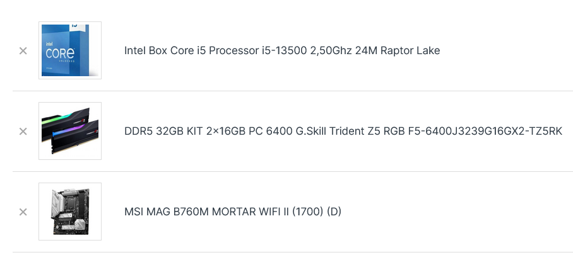The width and height of the screenshot is (573, 255).
Task: Open the Intel Core box thumbnail
Action: [x=70, y=50]
